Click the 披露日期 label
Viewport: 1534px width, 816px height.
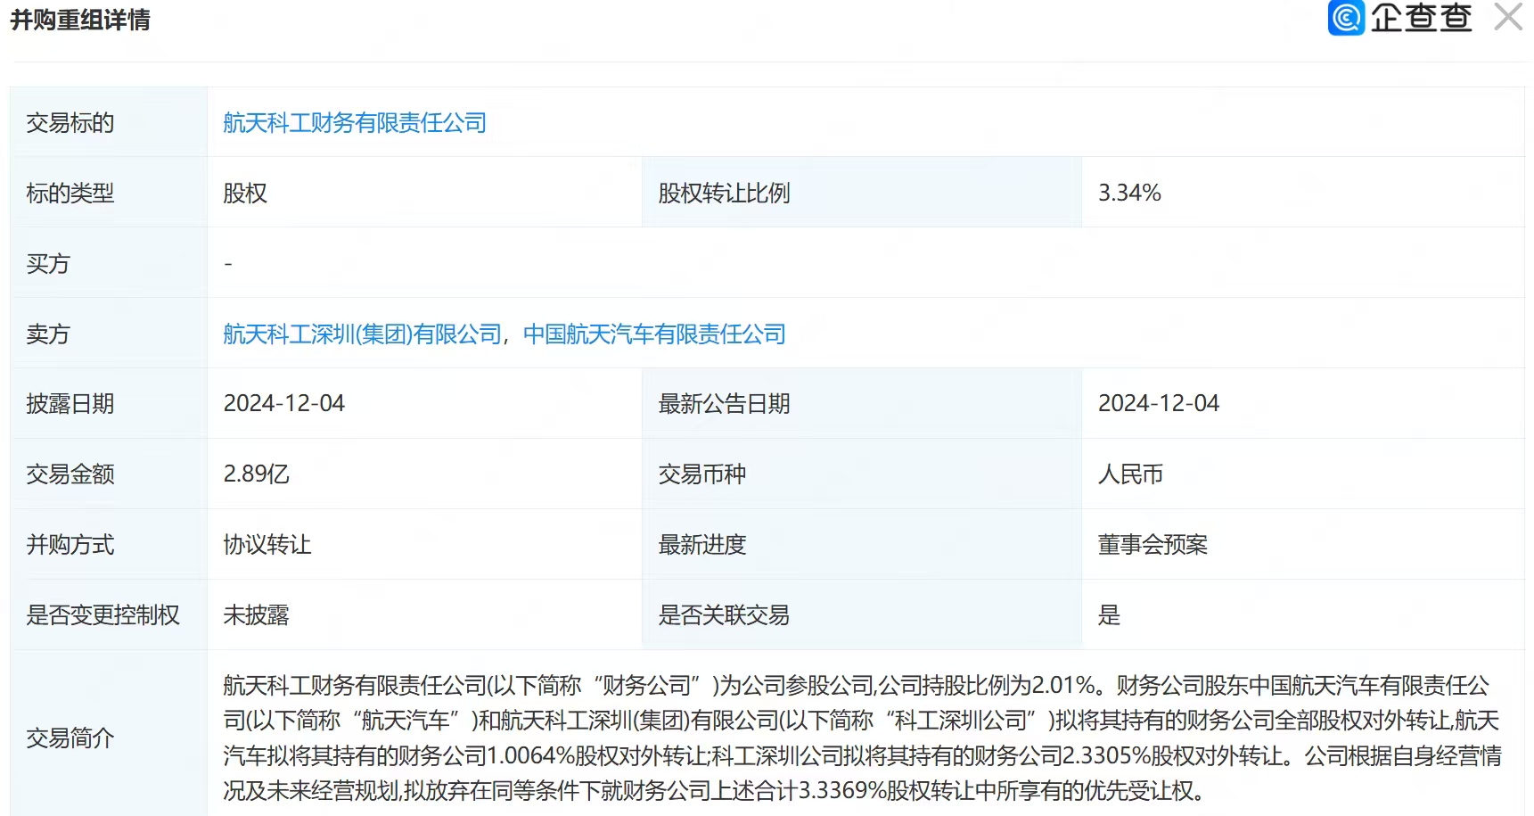pos(70,404)
